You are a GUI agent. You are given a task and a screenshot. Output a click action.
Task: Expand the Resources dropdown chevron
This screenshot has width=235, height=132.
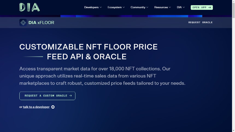[x=170, y=7]
